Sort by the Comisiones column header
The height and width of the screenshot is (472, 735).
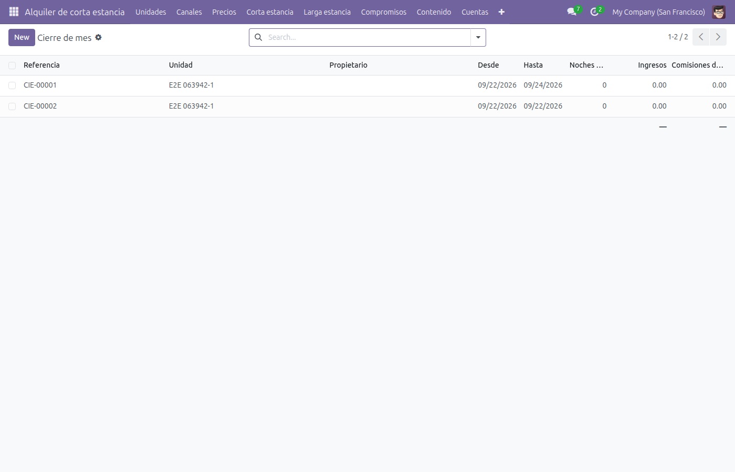click(x=698, y=65)
